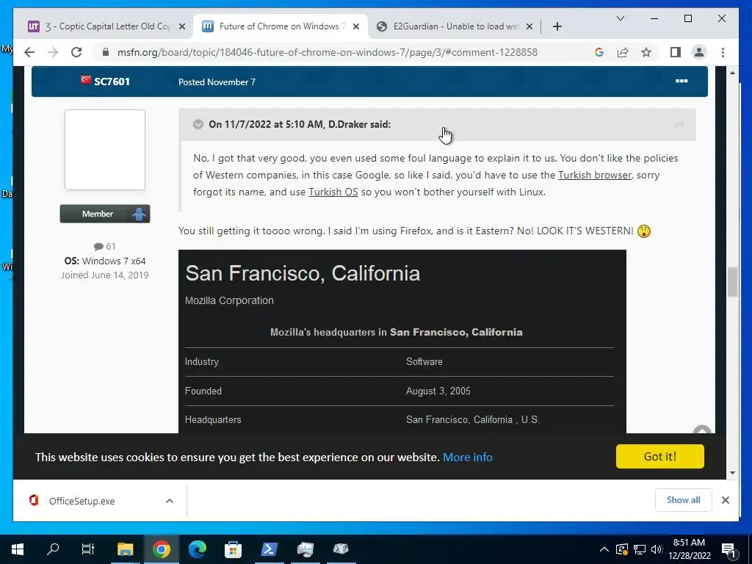Go back using the browser back arrow
This screenshot has width=752, height=564.
pos(29,52)
